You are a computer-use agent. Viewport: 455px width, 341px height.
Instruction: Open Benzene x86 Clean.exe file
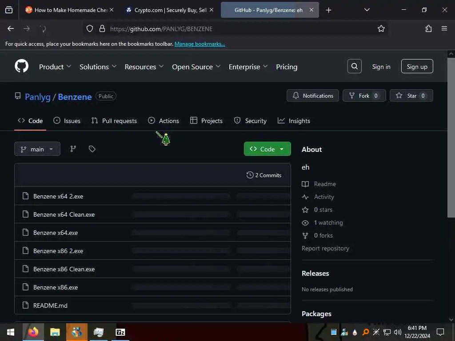[64, 269]
